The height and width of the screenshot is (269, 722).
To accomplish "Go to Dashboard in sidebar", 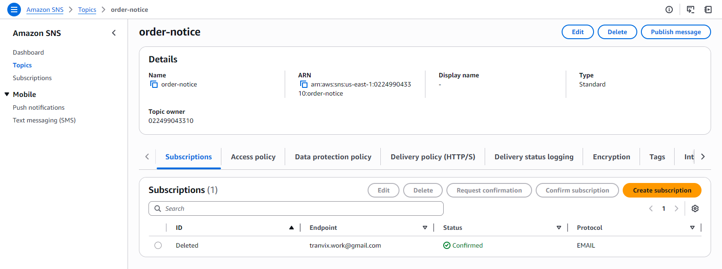I will point(28,52).
